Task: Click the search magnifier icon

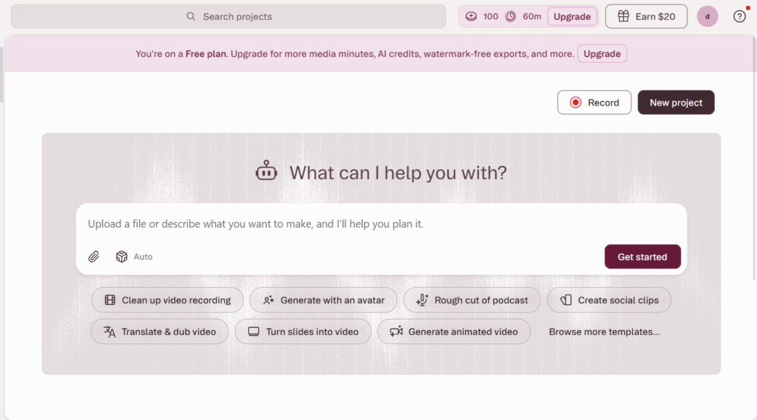Action: click(191, 16)
